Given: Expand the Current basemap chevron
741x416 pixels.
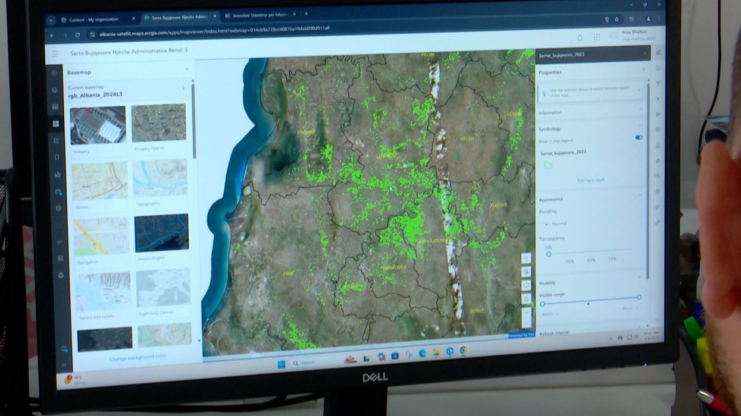Looking at the screenshot, I should tap(183, 89).
